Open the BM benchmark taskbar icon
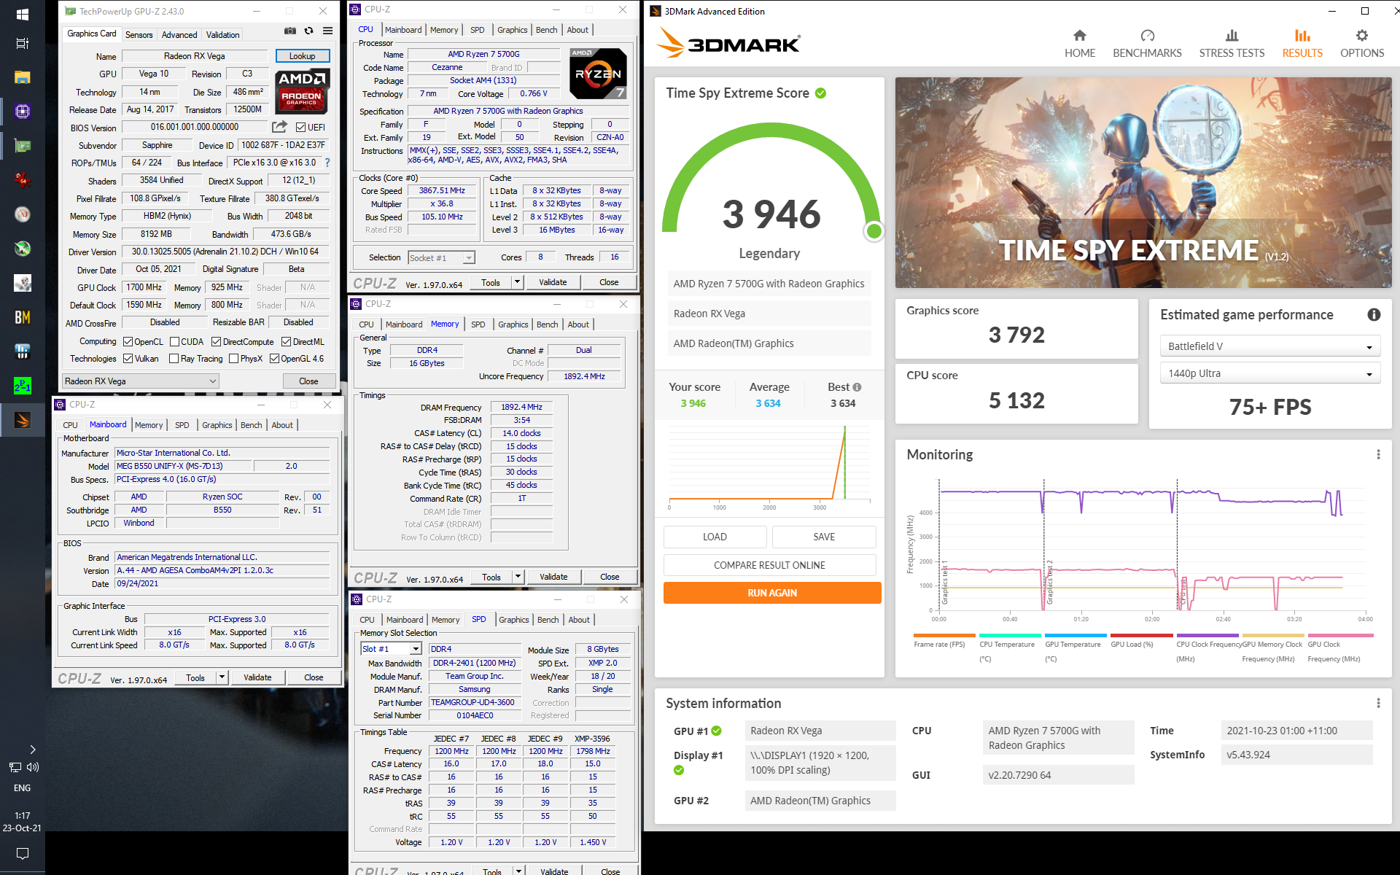The width and height of the screenshot is (1400, 875). click(23, 317)
